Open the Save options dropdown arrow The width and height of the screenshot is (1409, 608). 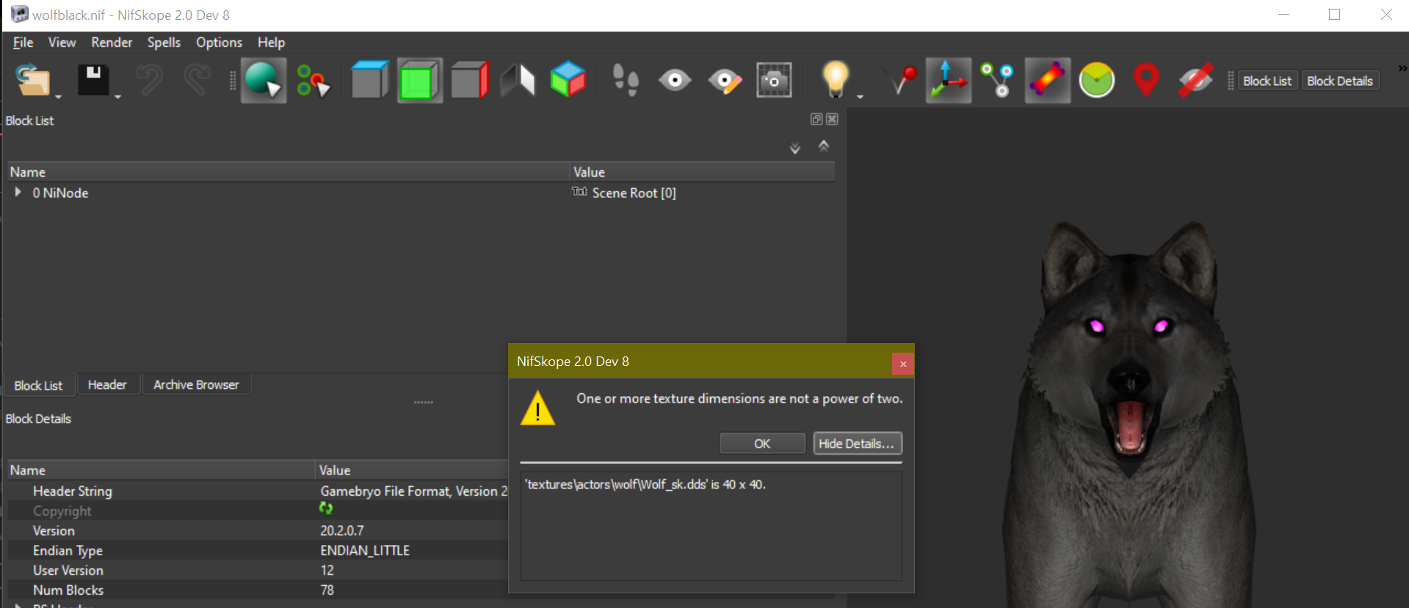click(117, 96)
